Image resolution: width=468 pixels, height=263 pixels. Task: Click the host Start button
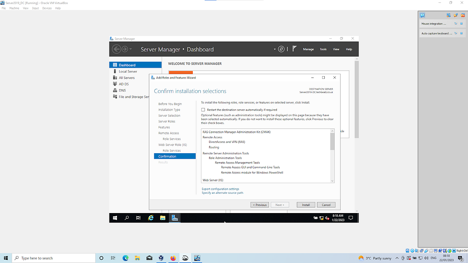6,258
